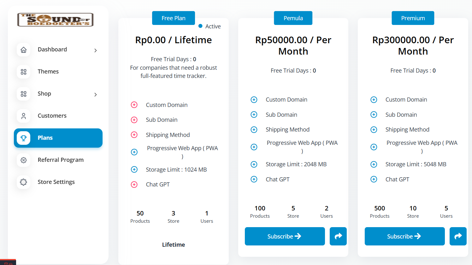
Task: Click share arrow button on Pemula plan
Action: 338,236
